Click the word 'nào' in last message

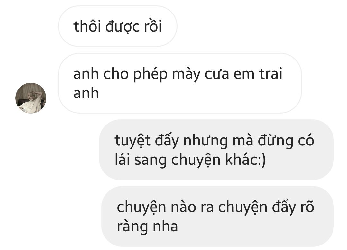[x=183, y=207]
